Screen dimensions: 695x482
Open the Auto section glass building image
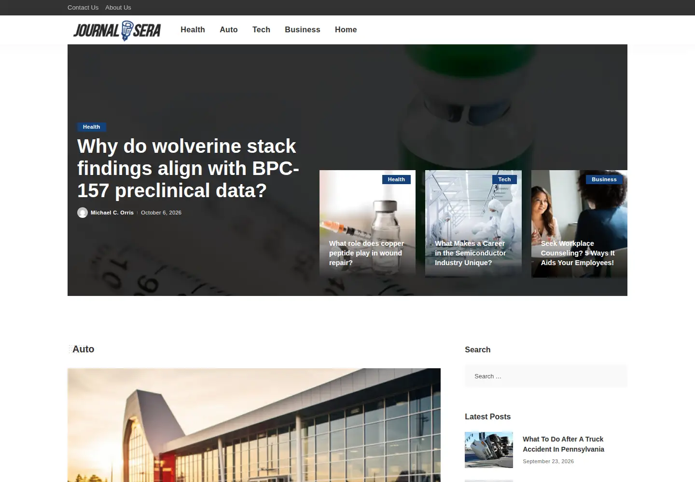[254, 425]
